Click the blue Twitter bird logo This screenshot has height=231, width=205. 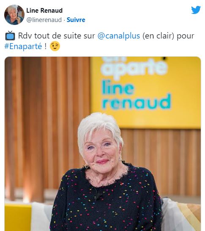(x=196, y=10)
